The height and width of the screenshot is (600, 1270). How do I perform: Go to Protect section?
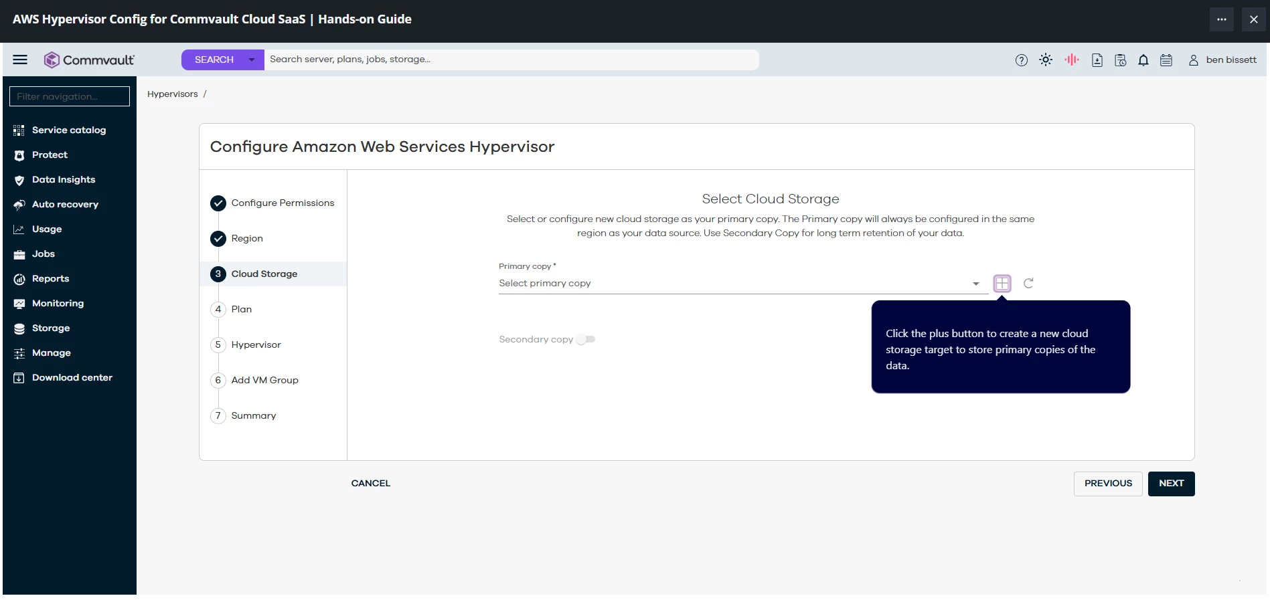pyautogui.click(x=50, y=155)
